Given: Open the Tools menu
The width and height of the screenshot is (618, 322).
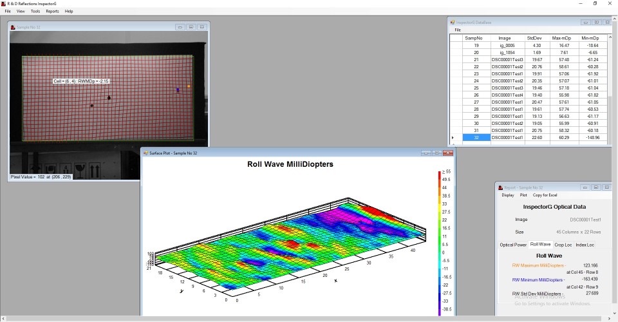Looking at the screenshot, I should 35,11.
